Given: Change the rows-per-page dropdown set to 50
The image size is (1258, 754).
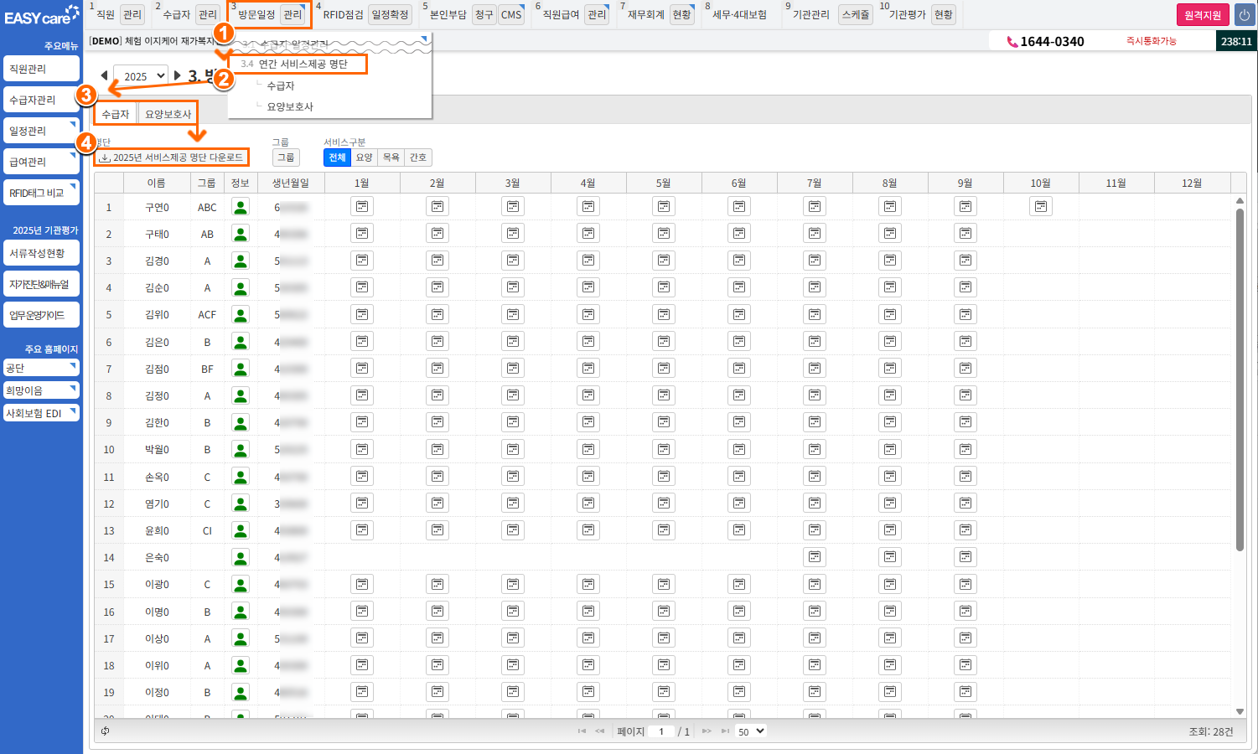Looking at the screenshot, I should click(750, 731).
